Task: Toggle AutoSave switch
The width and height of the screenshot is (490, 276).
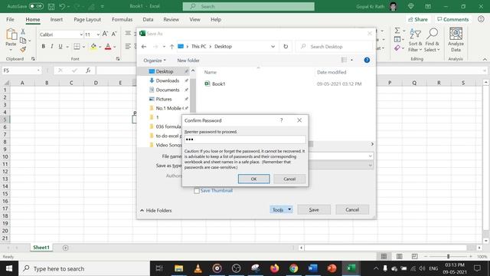Action: click(x=36, y=6)
